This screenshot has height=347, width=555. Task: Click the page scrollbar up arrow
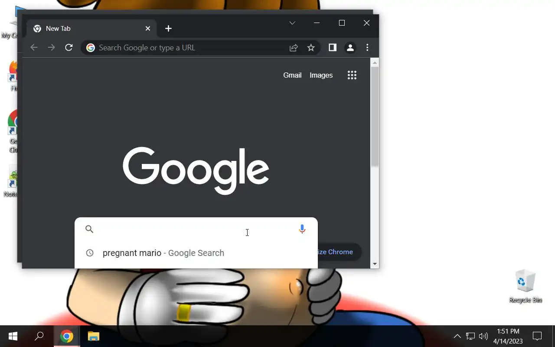coord(375,63)
